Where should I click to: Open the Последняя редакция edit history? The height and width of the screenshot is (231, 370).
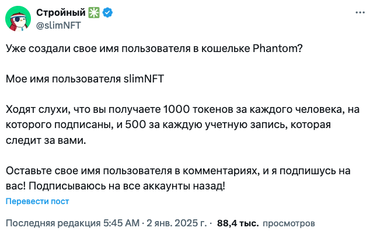pos(53,223)
